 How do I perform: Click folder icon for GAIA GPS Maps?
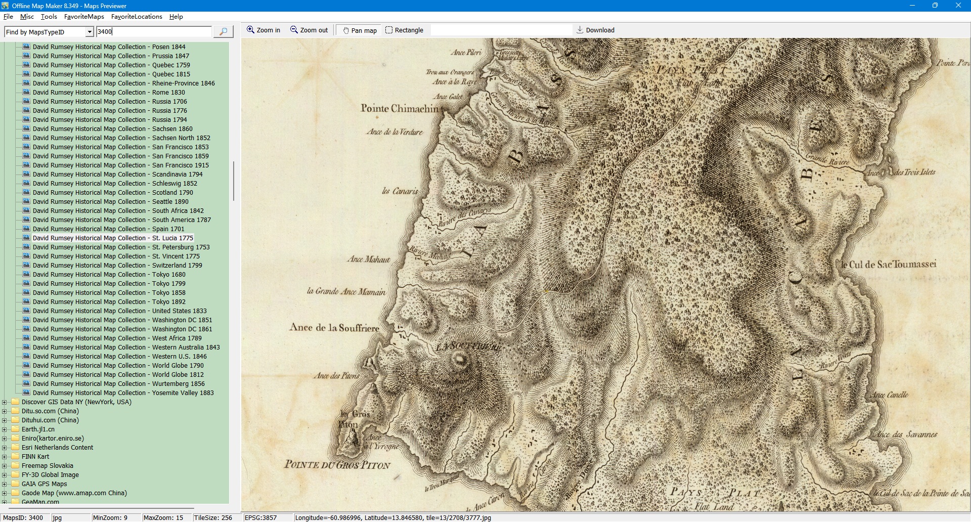coord(15,484)
